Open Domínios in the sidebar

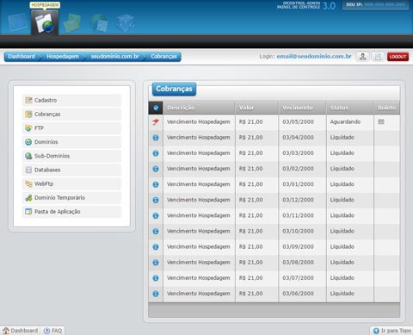[71, 142]
